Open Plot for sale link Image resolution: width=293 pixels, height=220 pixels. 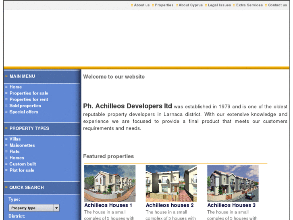pyautogui.click(x=22, y=170)
